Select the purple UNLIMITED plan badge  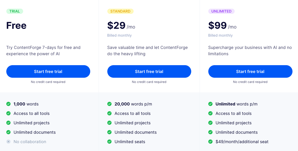tap(221, 11)
